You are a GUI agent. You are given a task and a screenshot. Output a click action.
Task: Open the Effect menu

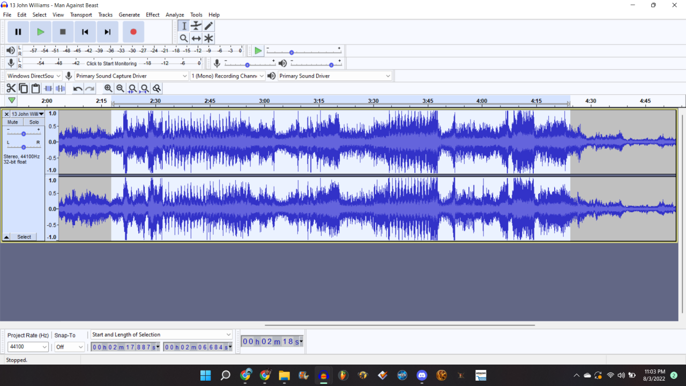coord(153,14)
